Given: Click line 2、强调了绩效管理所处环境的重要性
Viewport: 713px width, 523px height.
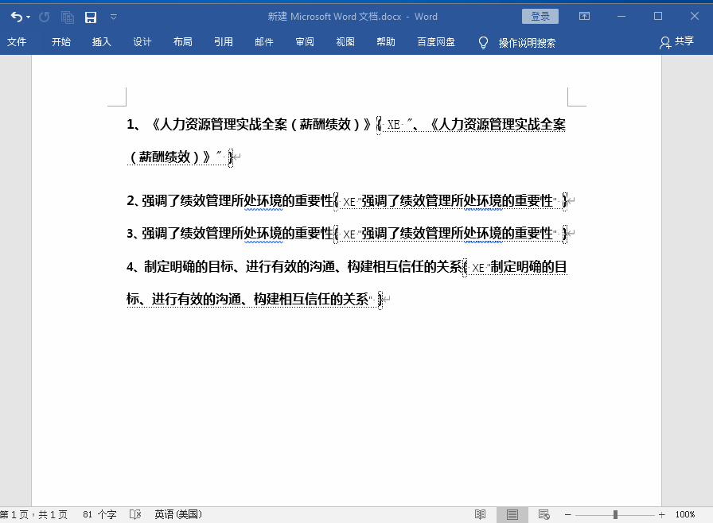Looking at the screenshot, I should [230, 200].
